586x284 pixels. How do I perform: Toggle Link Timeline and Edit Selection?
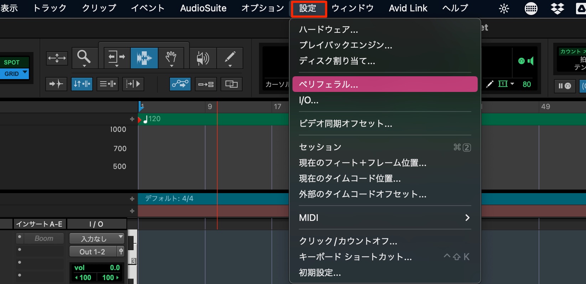[x=82, y=84]
